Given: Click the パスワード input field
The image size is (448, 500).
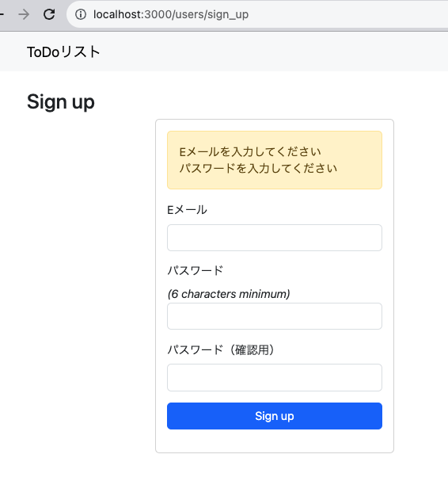Looking at the screenshot, I should coord(275,316).
